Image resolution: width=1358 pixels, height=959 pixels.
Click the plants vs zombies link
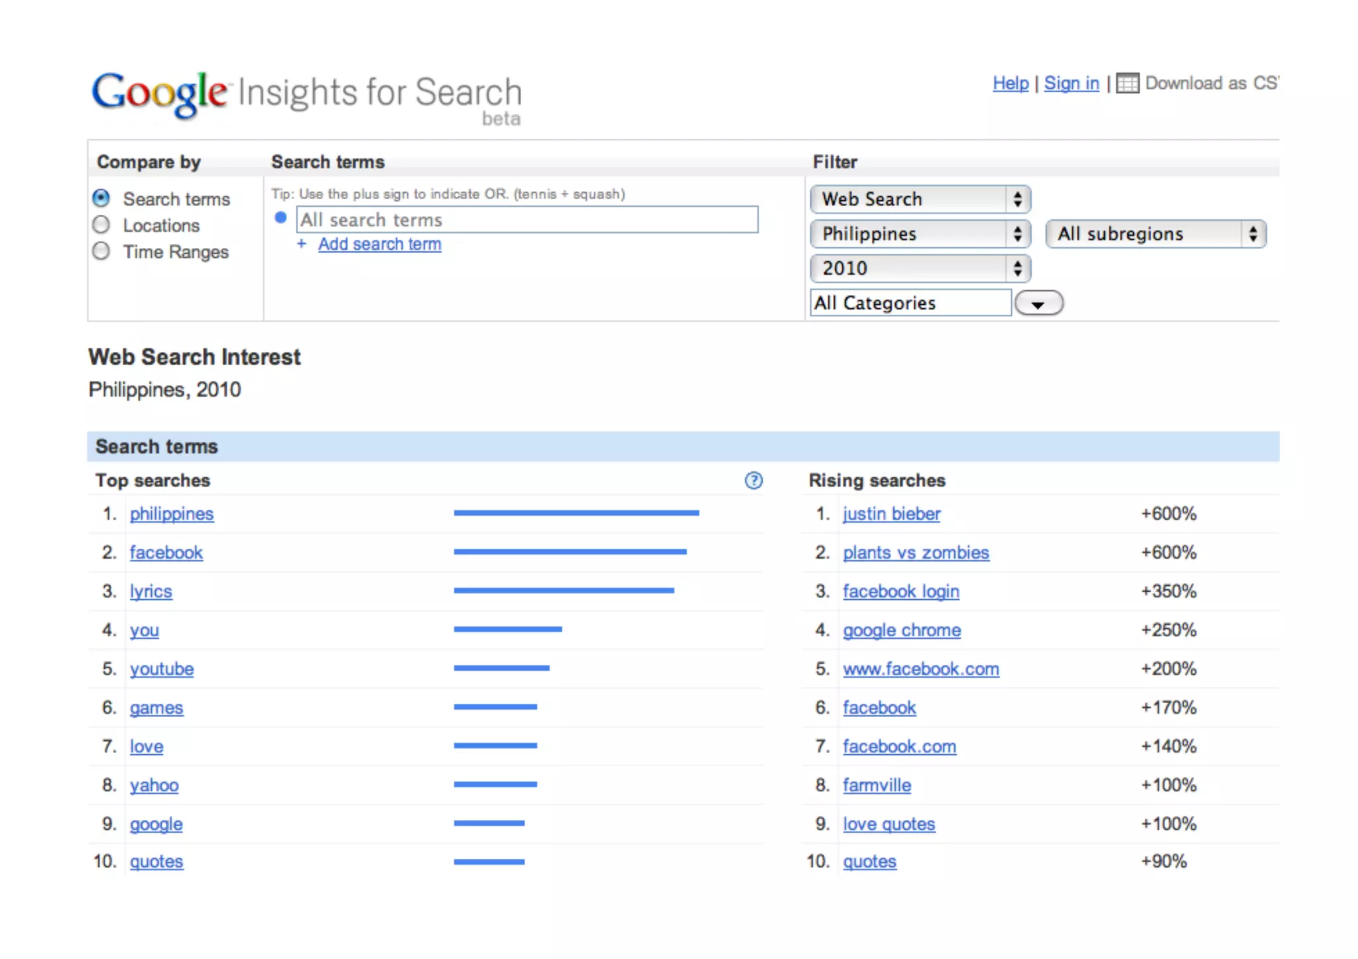tap(916, 552)
